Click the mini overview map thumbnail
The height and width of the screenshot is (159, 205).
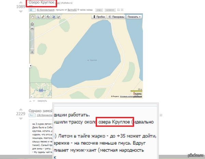point(41,90)
